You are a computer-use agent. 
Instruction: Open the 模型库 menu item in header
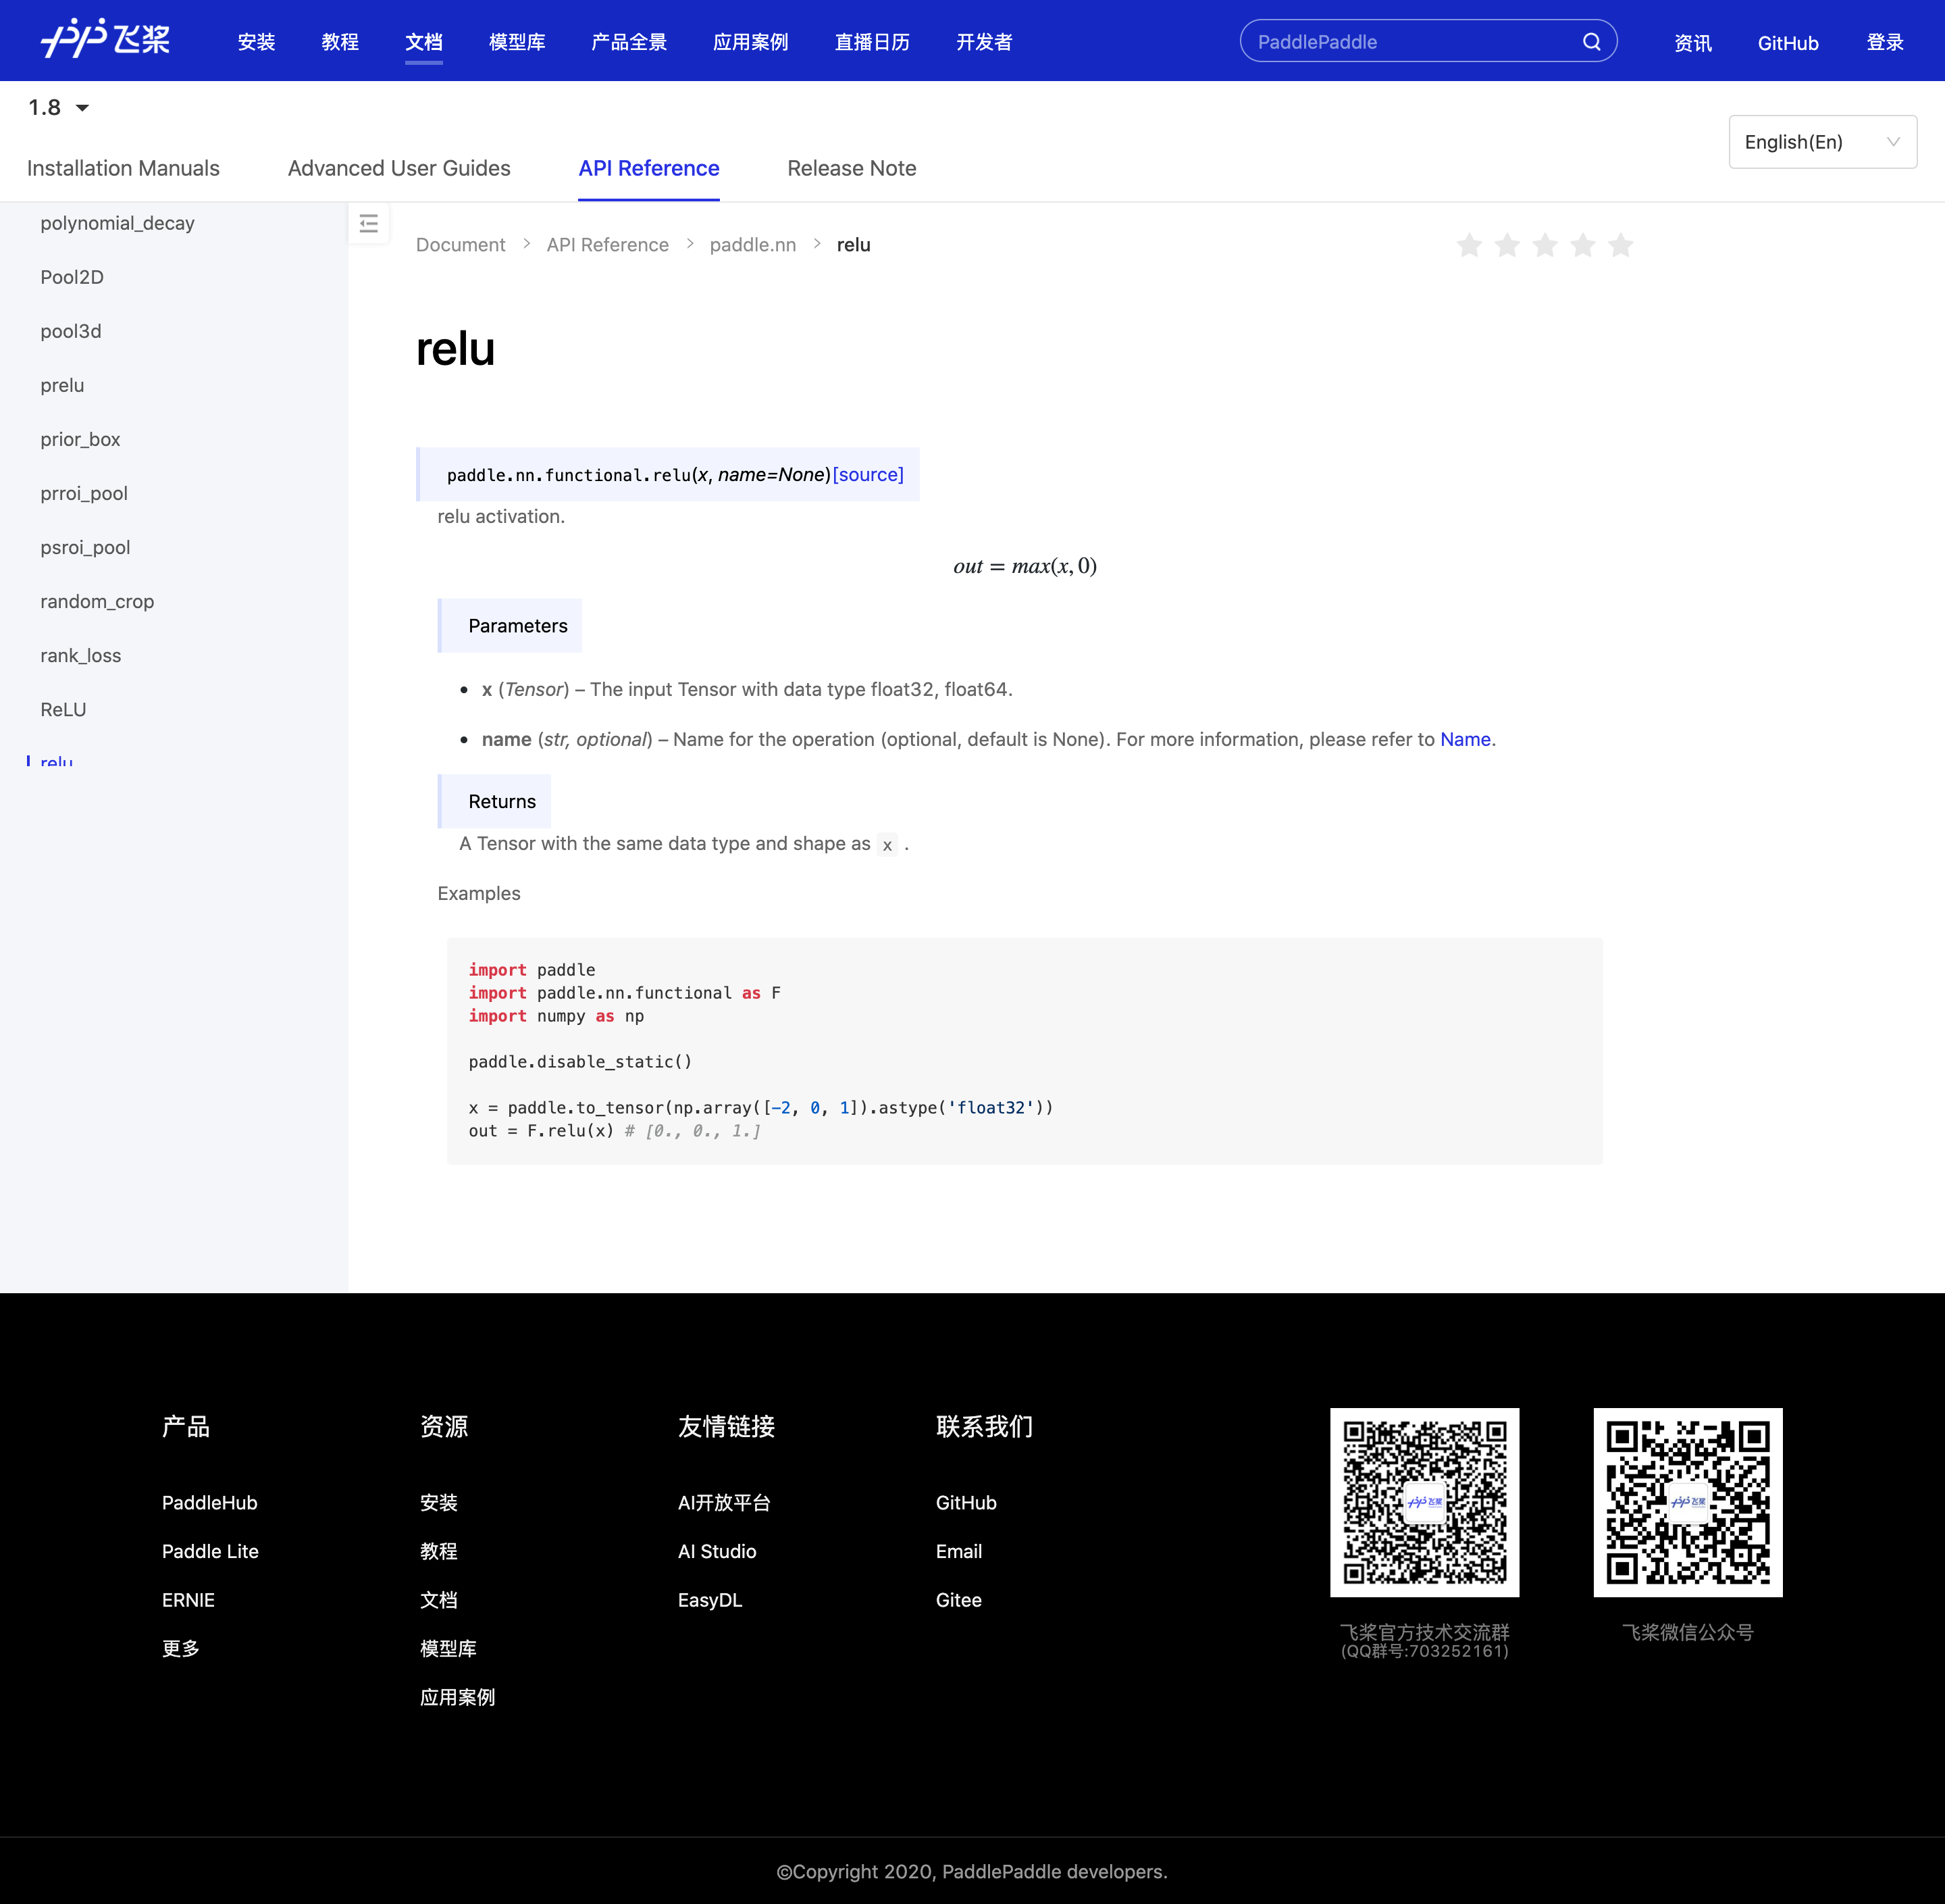coord(517,42)
